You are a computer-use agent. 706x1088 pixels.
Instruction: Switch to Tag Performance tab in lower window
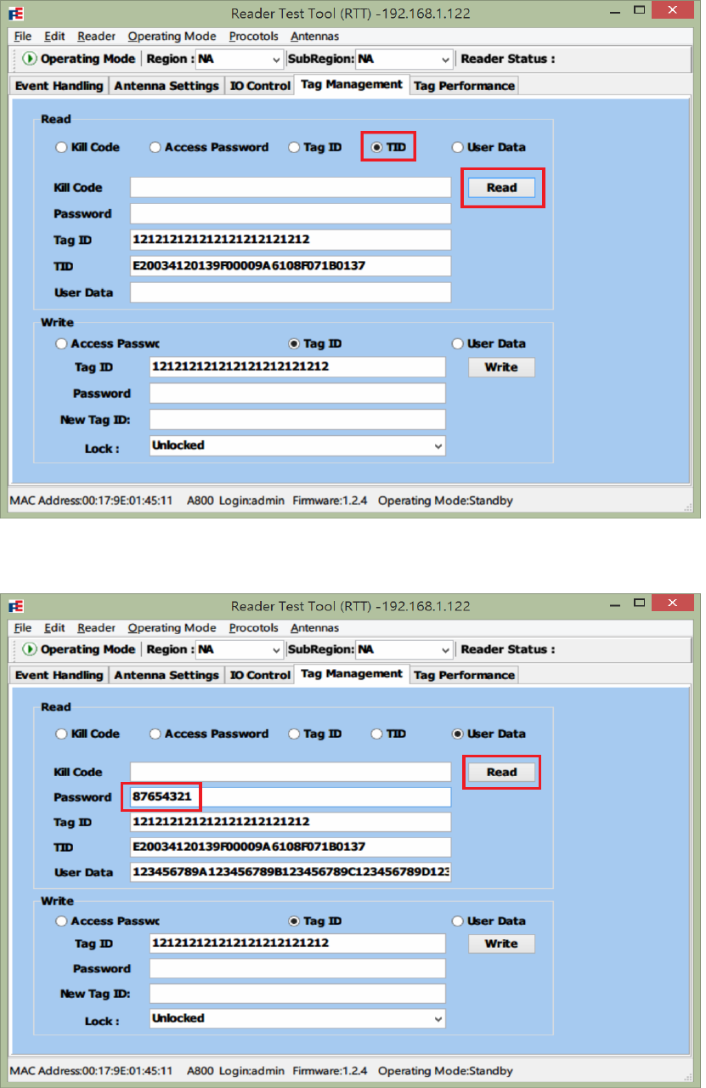(x=464, y=676)
